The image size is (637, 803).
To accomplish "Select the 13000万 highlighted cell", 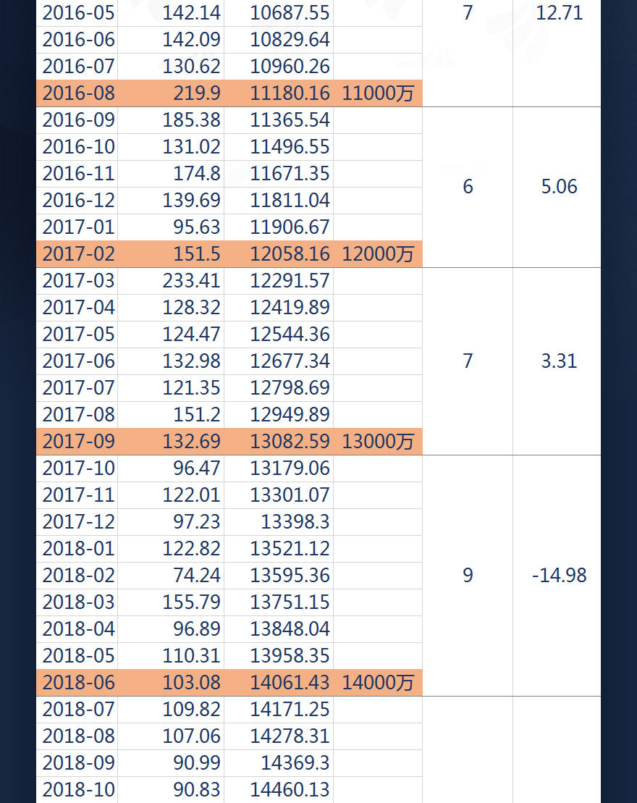I will pos(378,442).
